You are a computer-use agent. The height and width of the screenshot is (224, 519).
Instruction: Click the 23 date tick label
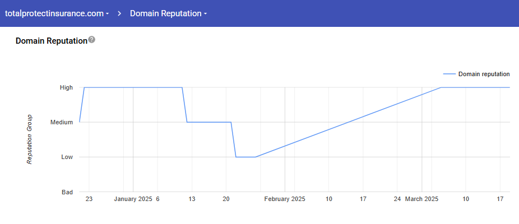(89, 199)
